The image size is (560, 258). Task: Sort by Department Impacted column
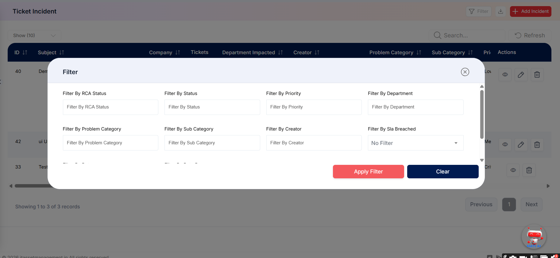click(x=280, y=52)
